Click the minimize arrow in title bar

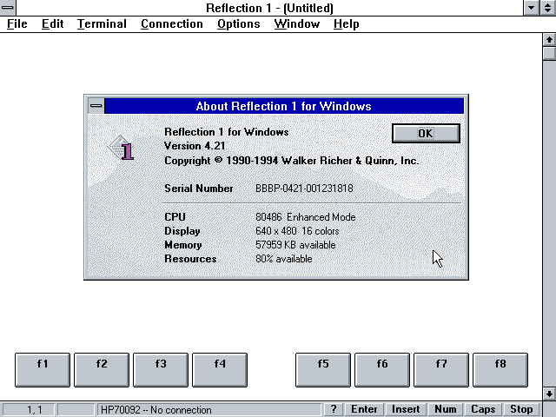point(531,8)
